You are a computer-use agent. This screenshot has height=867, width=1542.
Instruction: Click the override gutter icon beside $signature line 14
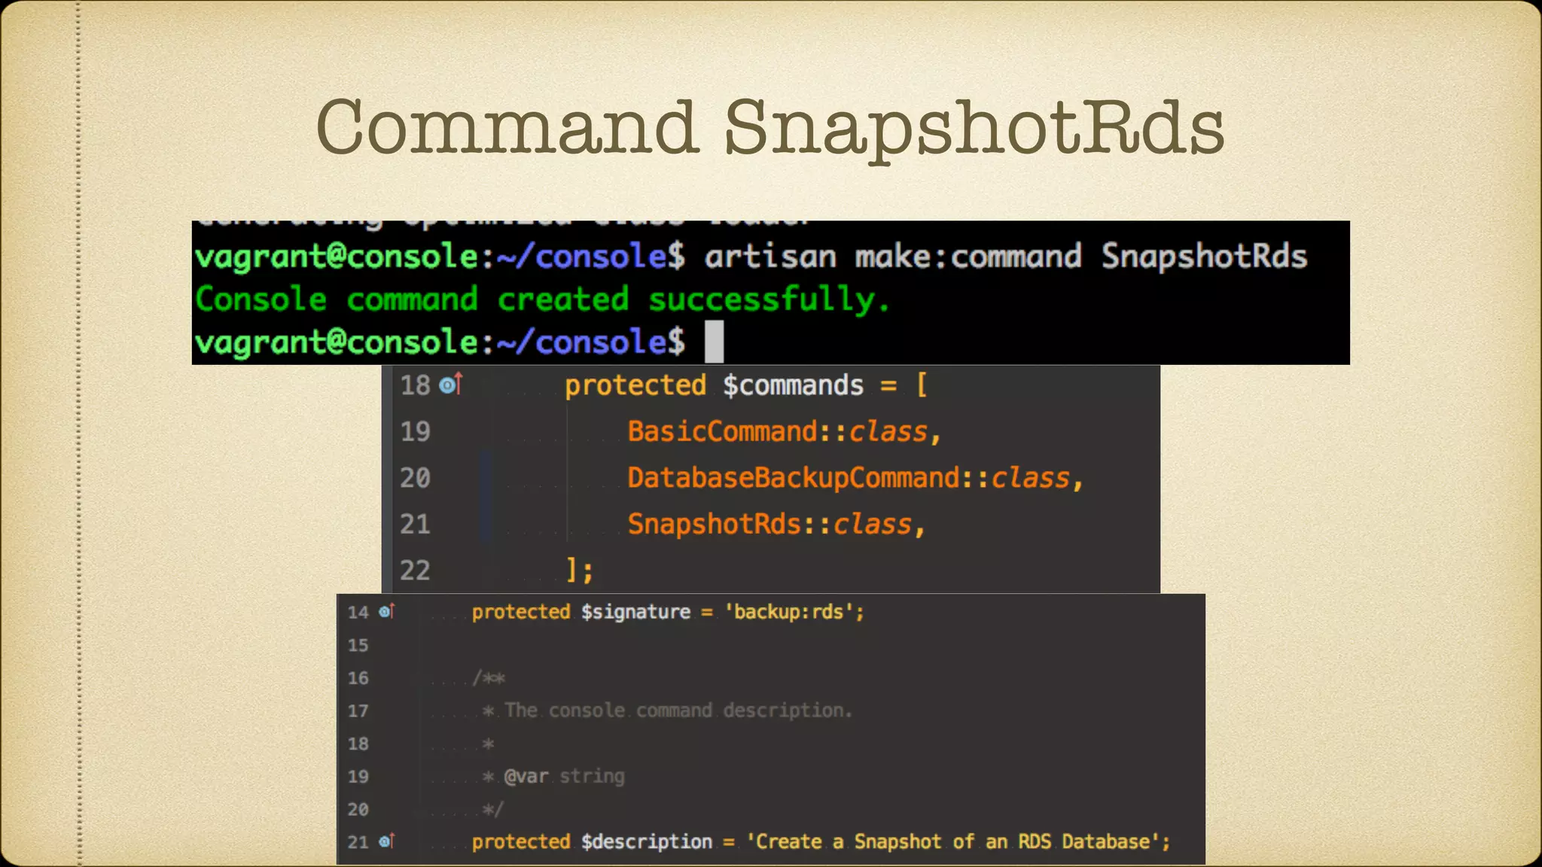386,611
